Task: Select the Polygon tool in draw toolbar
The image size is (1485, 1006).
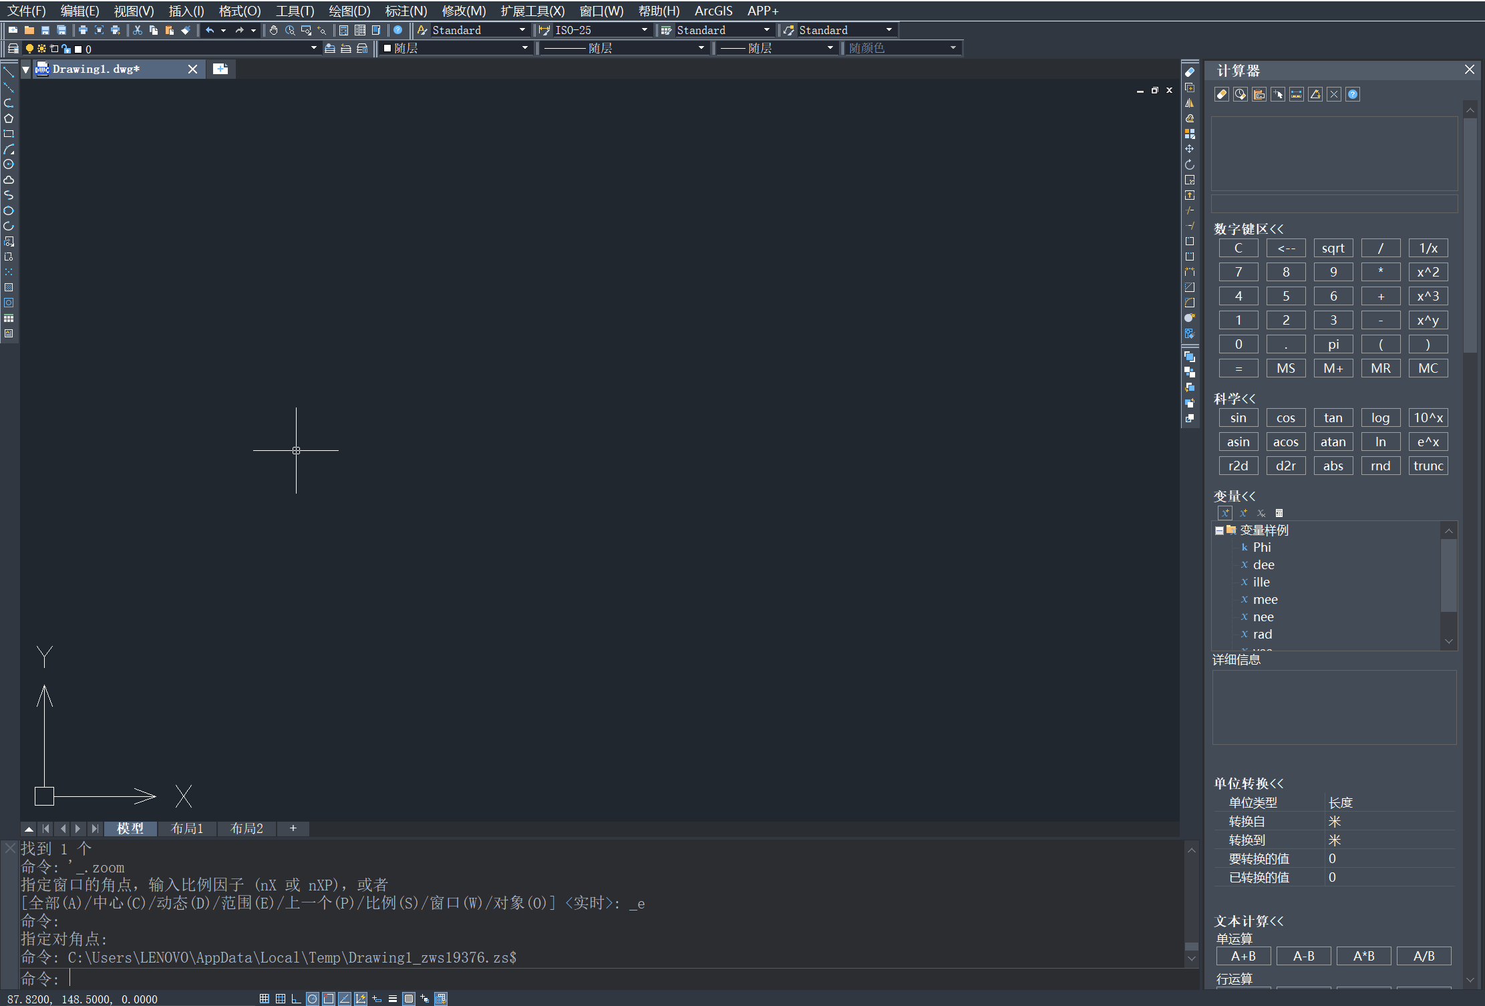Action: [9, 118]
